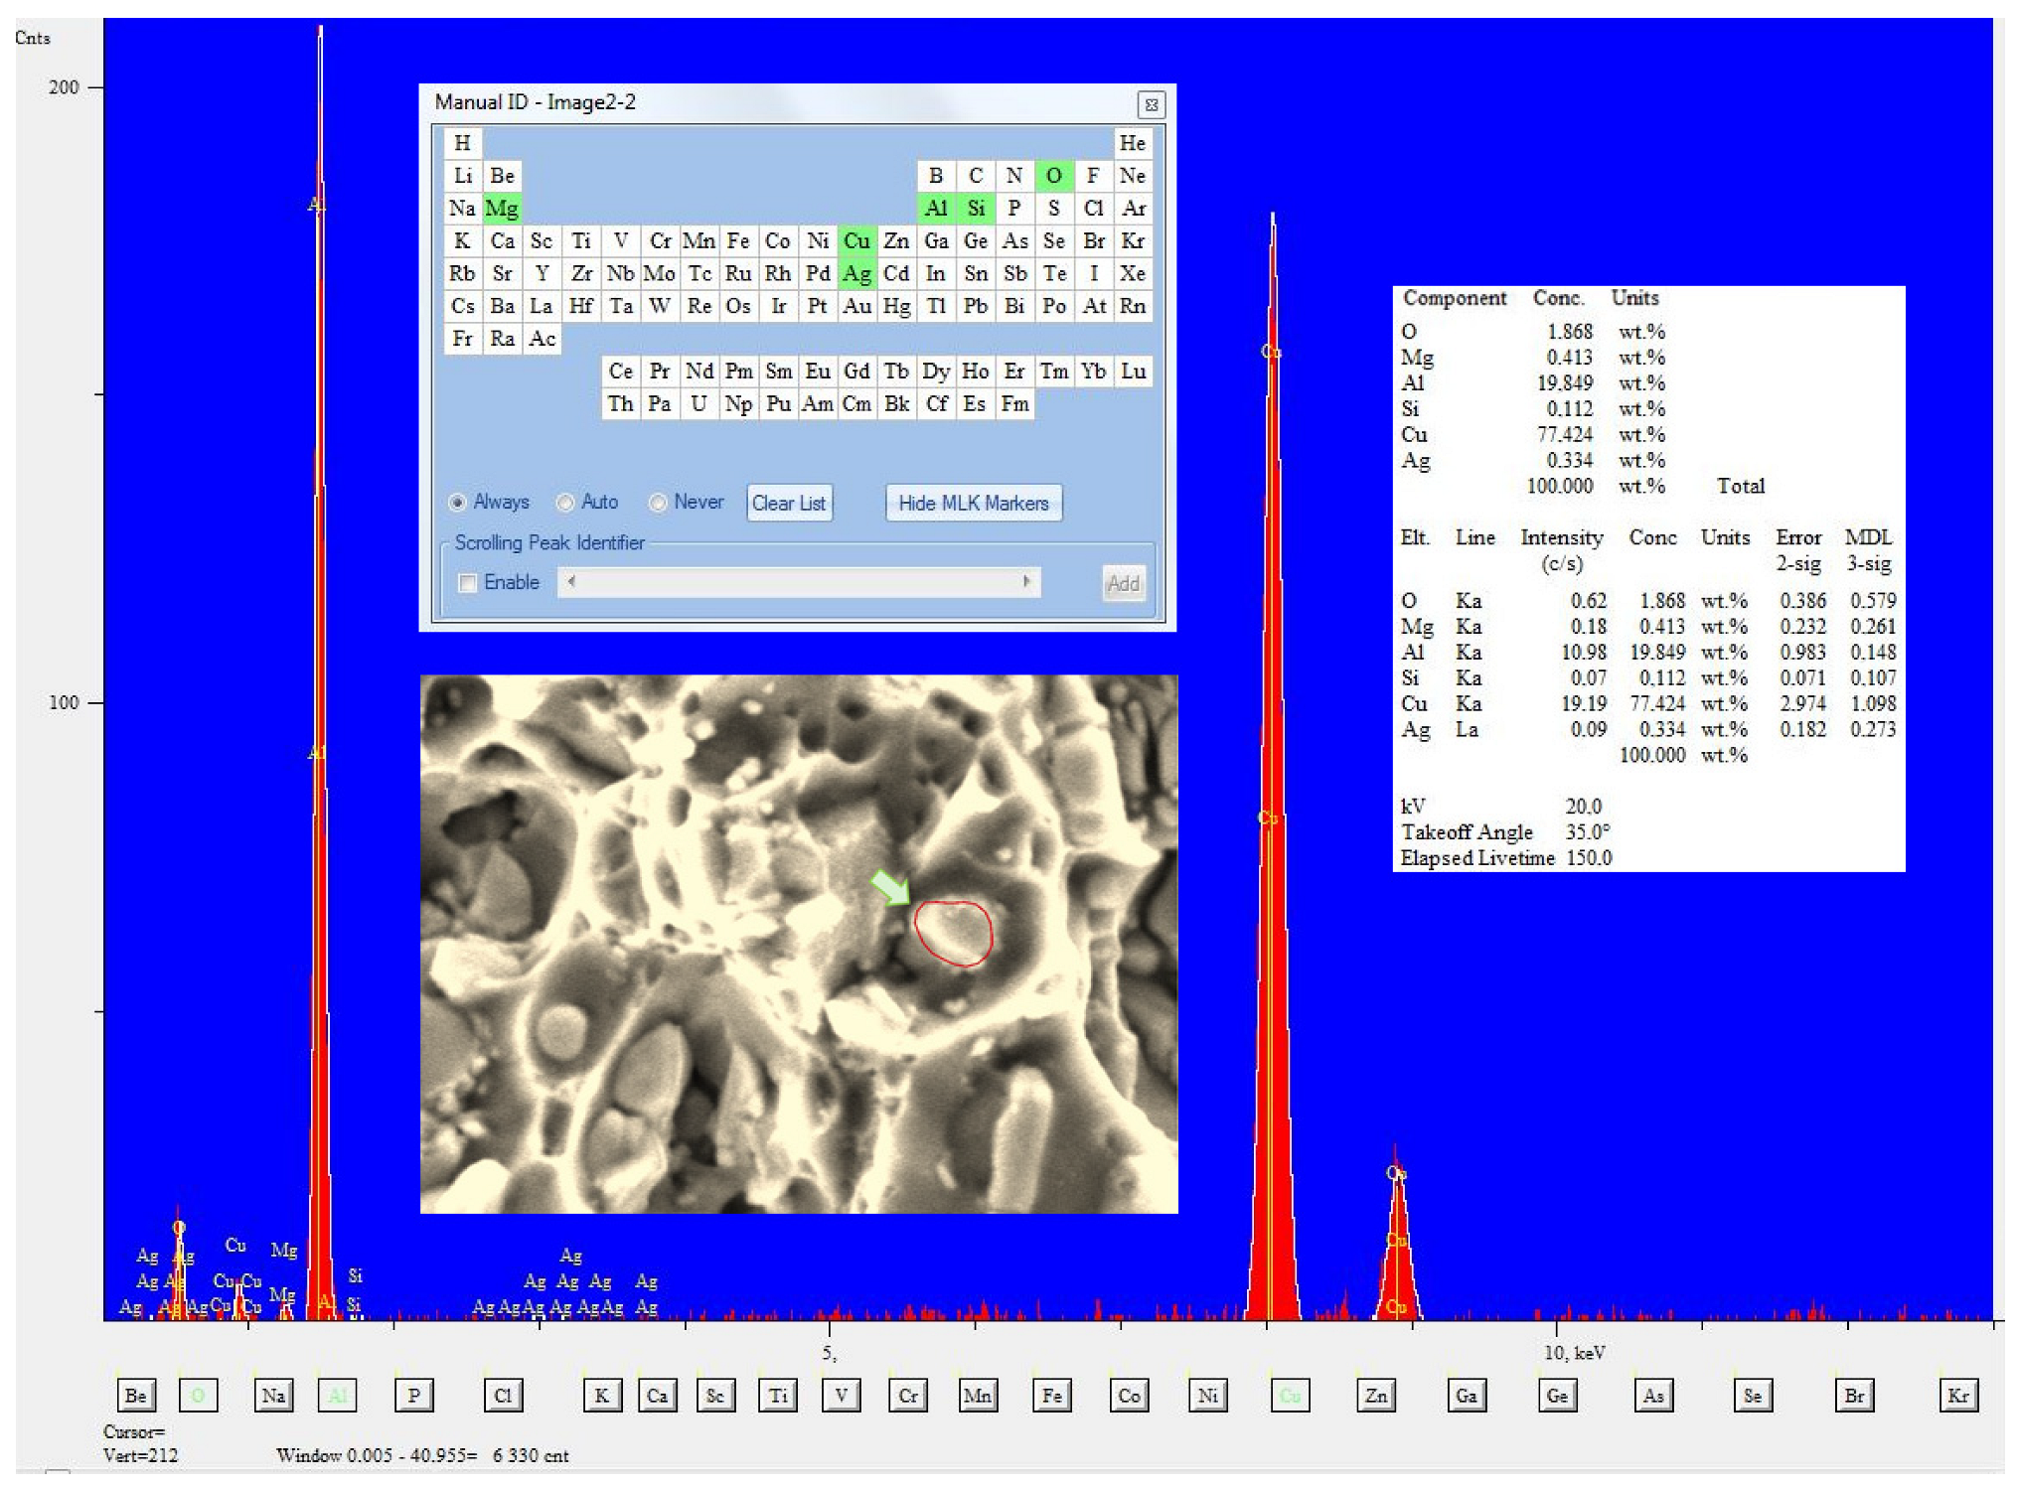2017x1489 pixels.
Task: Select Fe in the bottom element bar
Action: pos(1051,1396)
